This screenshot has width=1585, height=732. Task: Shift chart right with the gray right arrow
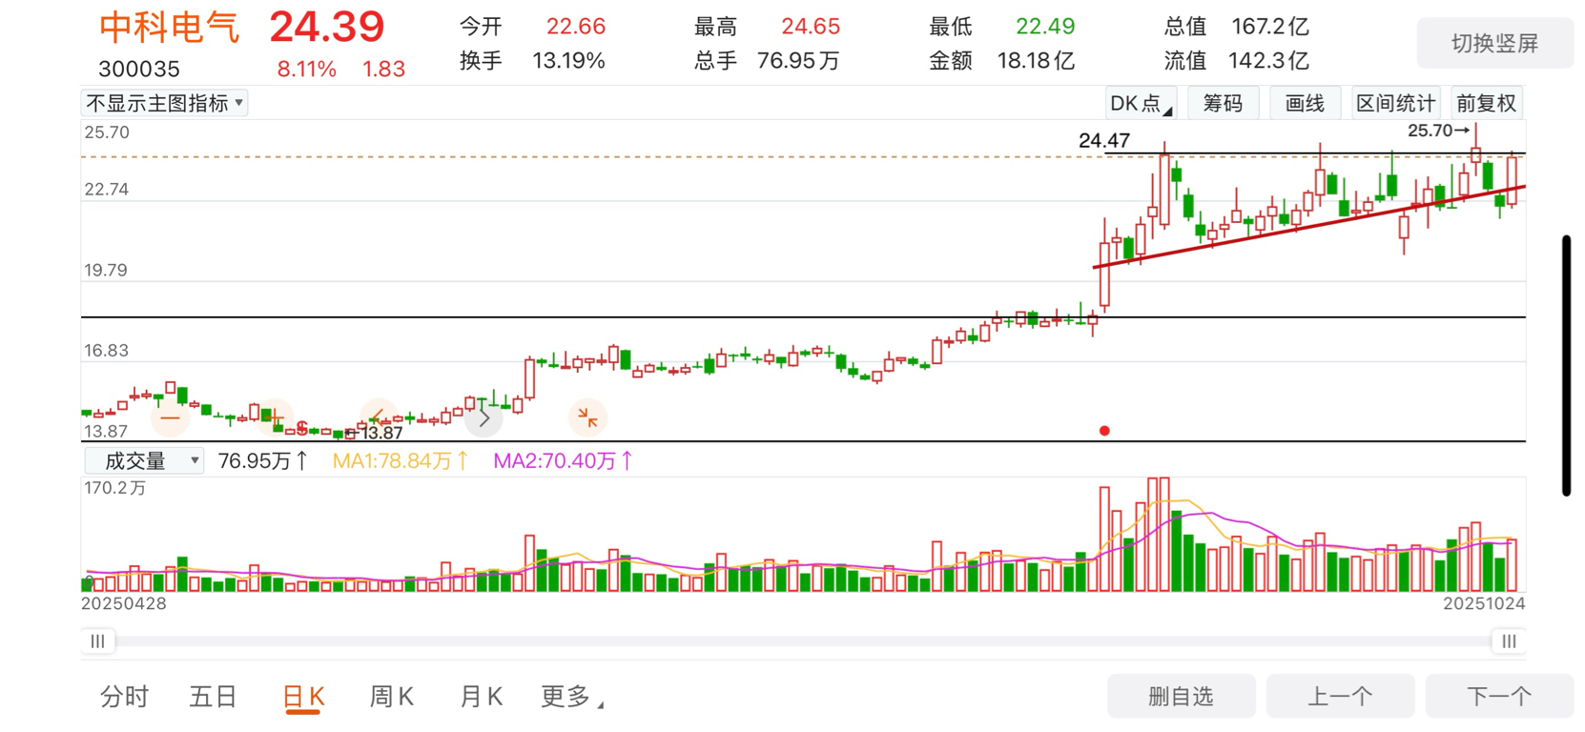click(484, 418)
